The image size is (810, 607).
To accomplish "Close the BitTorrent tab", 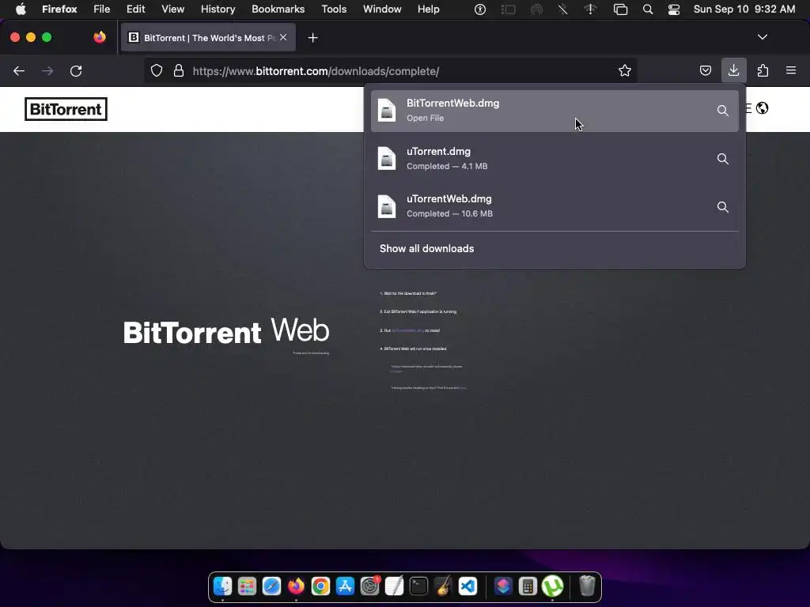I will (x=283, y=37).
